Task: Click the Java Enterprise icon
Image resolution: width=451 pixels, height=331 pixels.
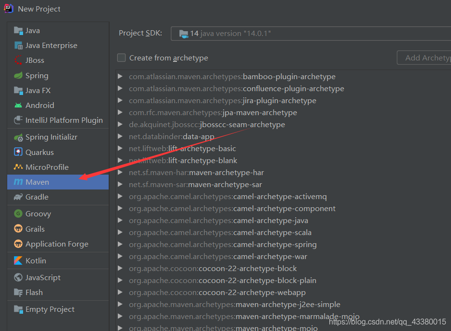Action: click(x=18, y=46)
